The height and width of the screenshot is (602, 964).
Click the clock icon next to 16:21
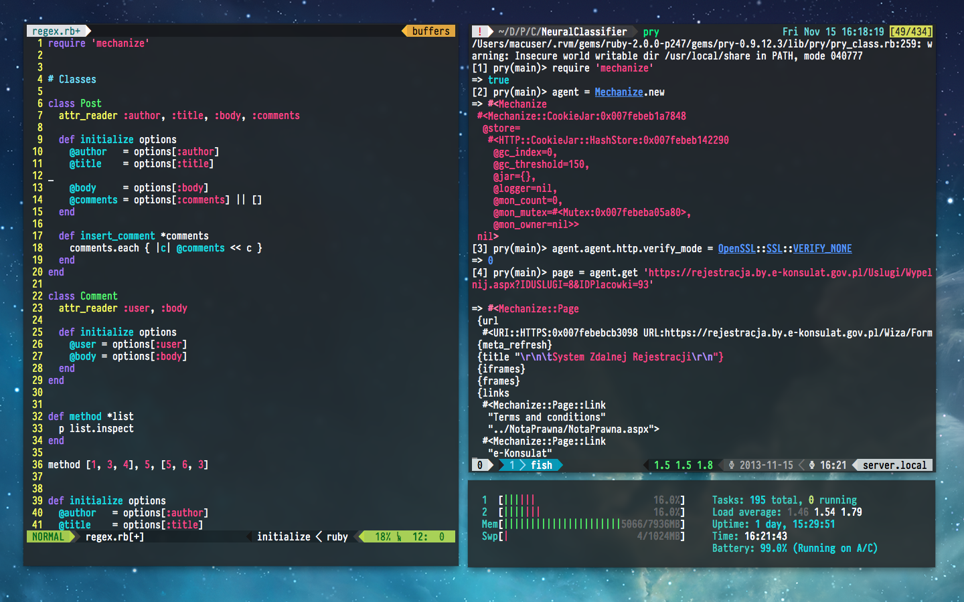point(812,465)
